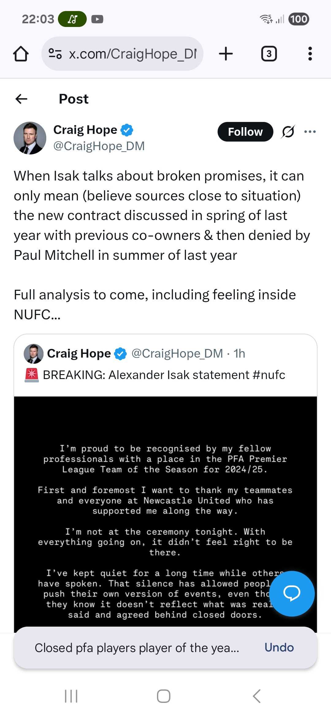Open the #nufc hashtag
331x717 pixels.
(269, 375)
